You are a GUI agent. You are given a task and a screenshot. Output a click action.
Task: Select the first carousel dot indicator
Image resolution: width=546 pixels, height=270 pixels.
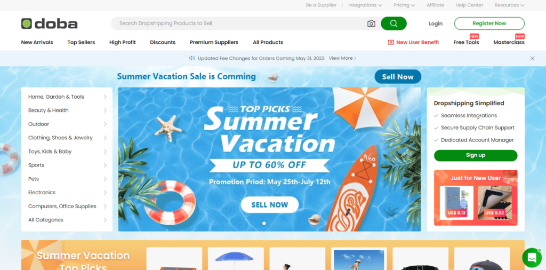point(264,223)
